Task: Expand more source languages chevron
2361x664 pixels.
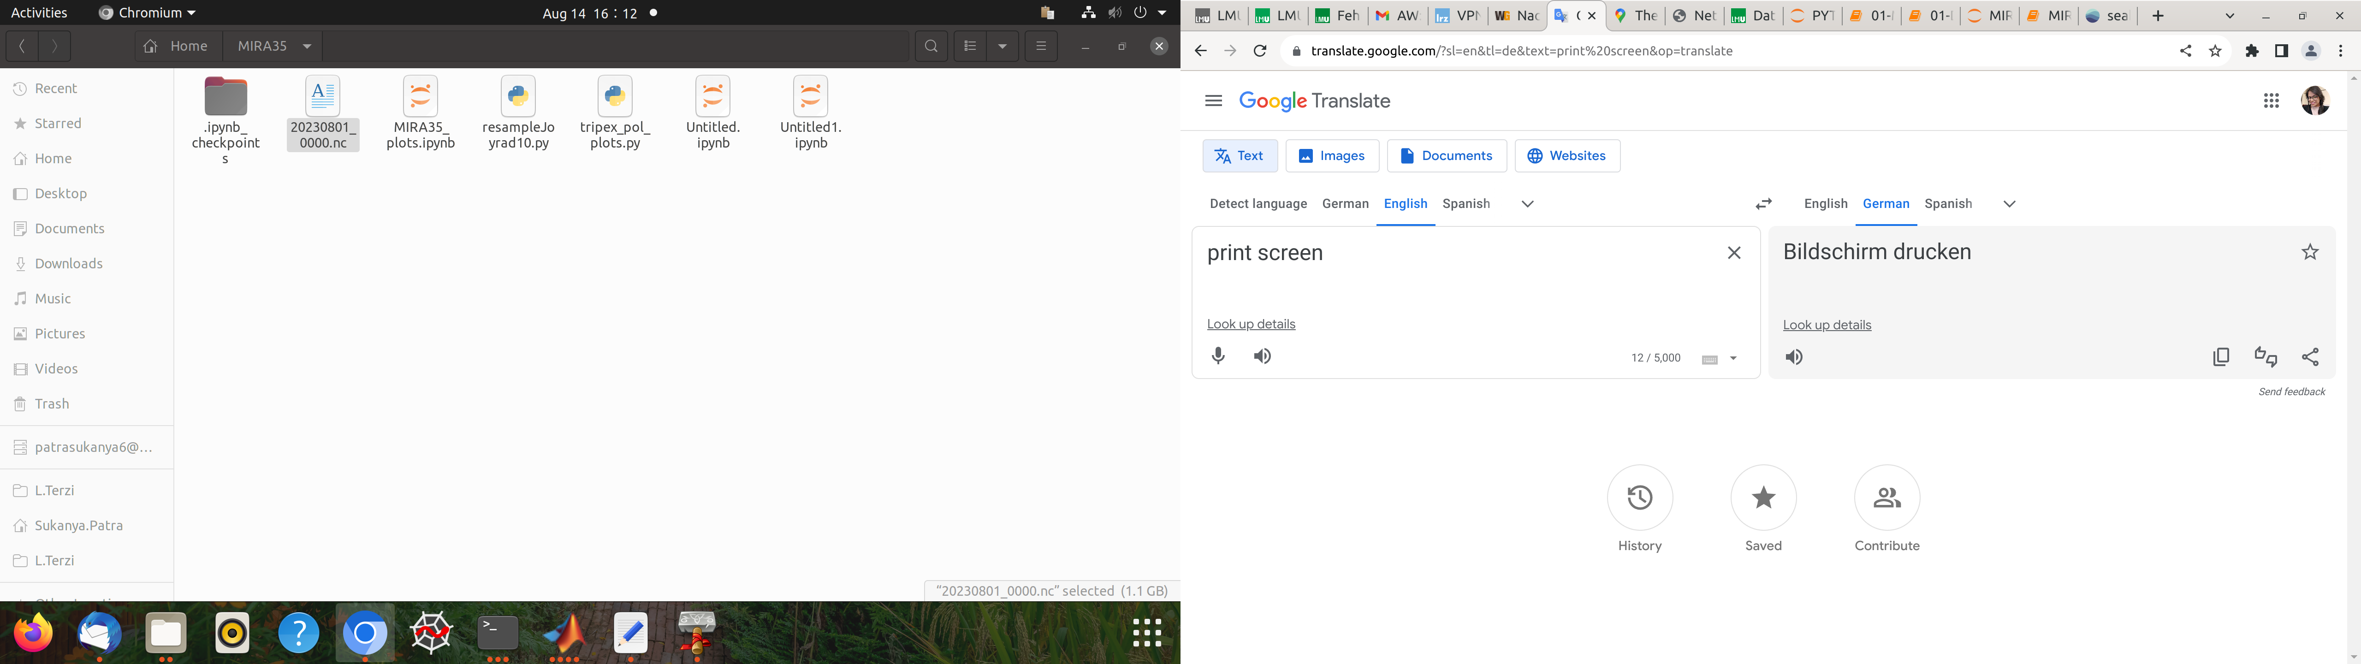Action: 1527,204
